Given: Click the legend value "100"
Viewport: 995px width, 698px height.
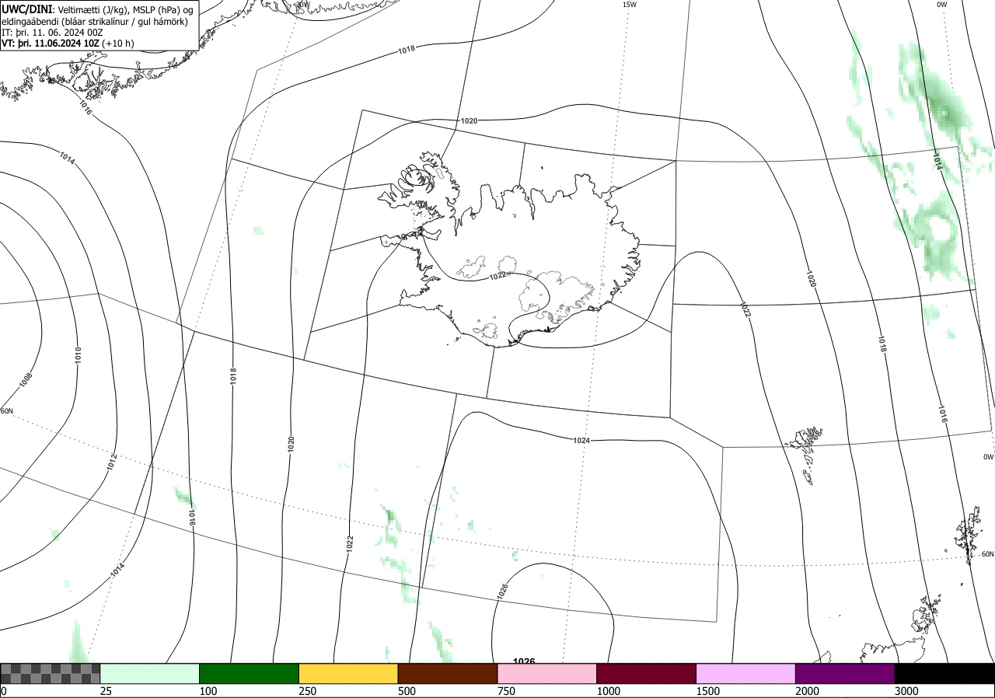Looking at the screenshot, I should [x=208, y=691].
